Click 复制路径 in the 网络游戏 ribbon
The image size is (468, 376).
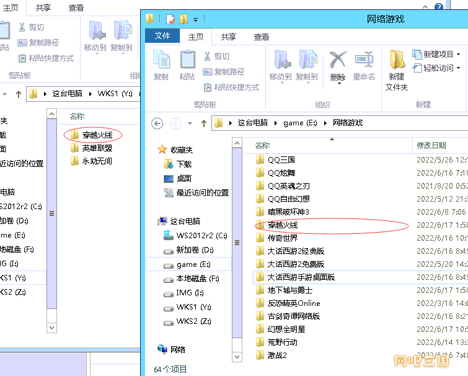[x=224, y=72]
